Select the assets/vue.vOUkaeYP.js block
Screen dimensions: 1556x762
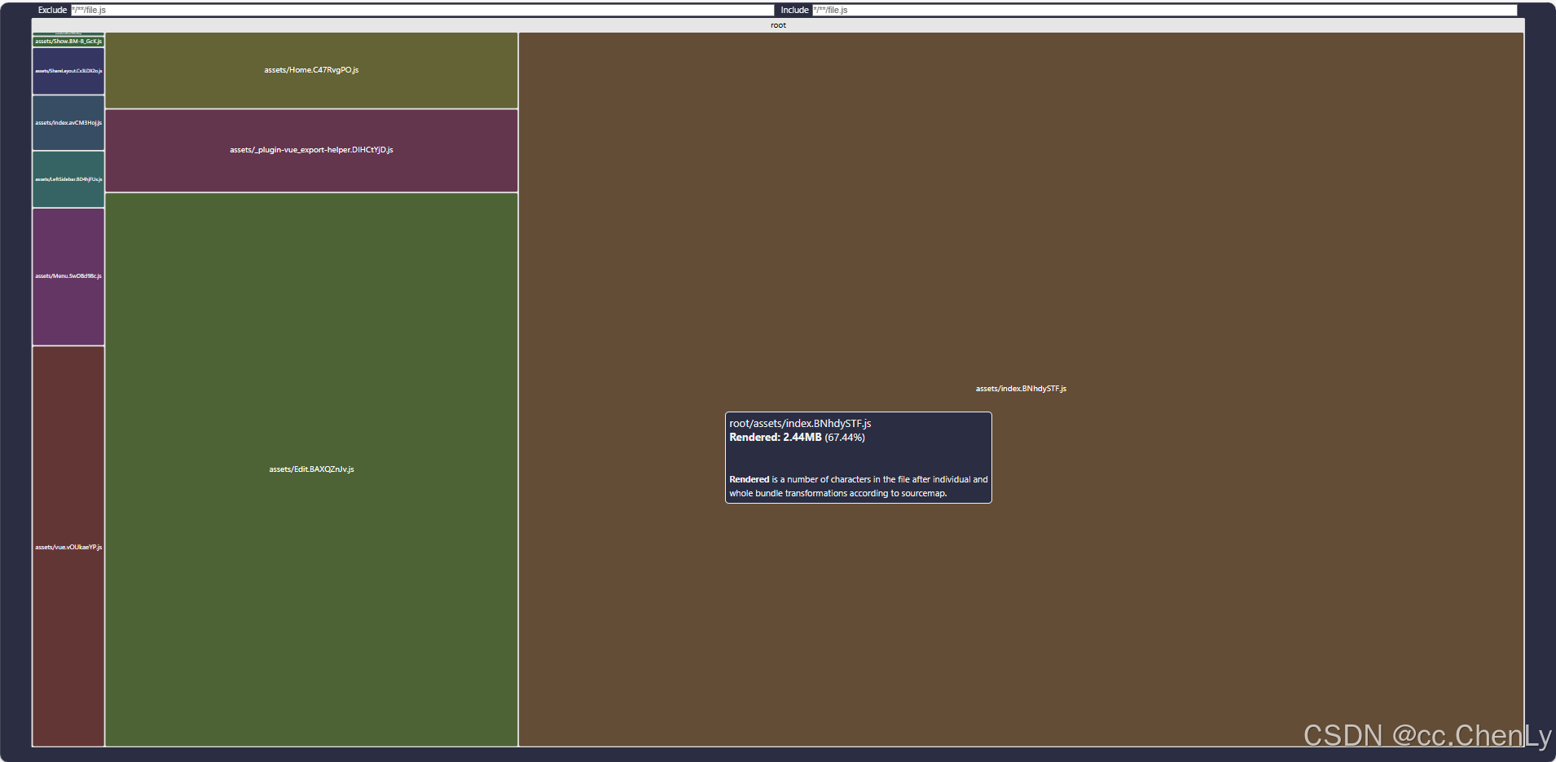(68, 547)
